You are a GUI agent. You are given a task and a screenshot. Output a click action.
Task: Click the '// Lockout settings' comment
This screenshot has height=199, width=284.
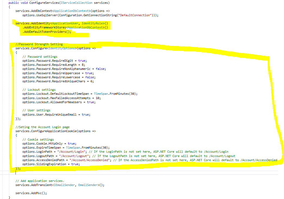[39, 90]
